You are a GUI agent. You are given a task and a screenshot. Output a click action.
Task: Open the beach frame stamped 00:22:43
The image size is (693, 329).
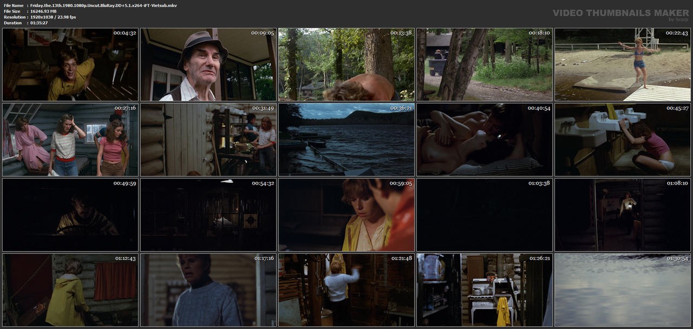(x=623, y=64)
